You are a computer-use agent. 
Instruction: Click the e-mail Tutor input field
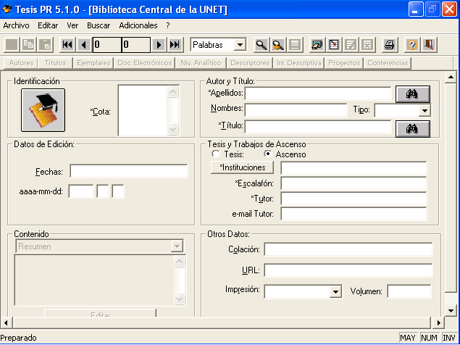354,214
